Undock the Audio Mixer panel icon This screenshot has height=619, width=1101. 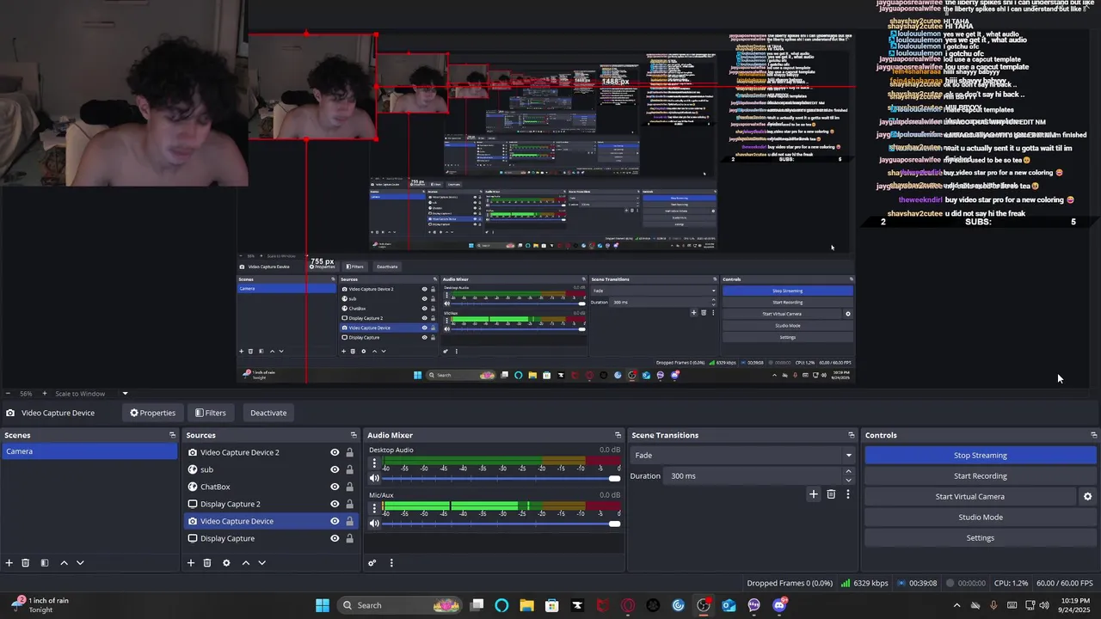click(x=617, y=435)
